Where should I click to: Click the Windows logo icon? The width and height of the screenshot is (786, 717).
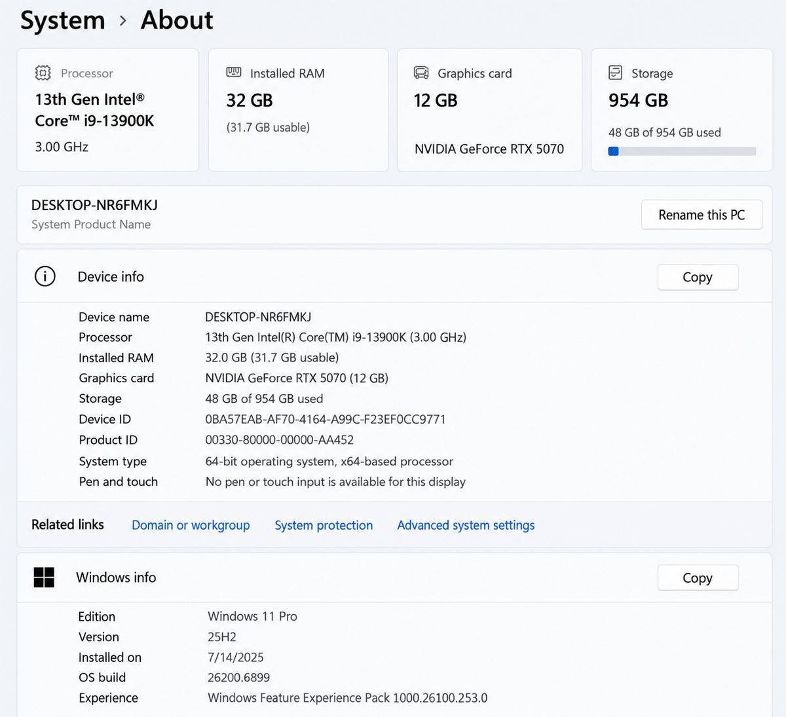[44, 578]
